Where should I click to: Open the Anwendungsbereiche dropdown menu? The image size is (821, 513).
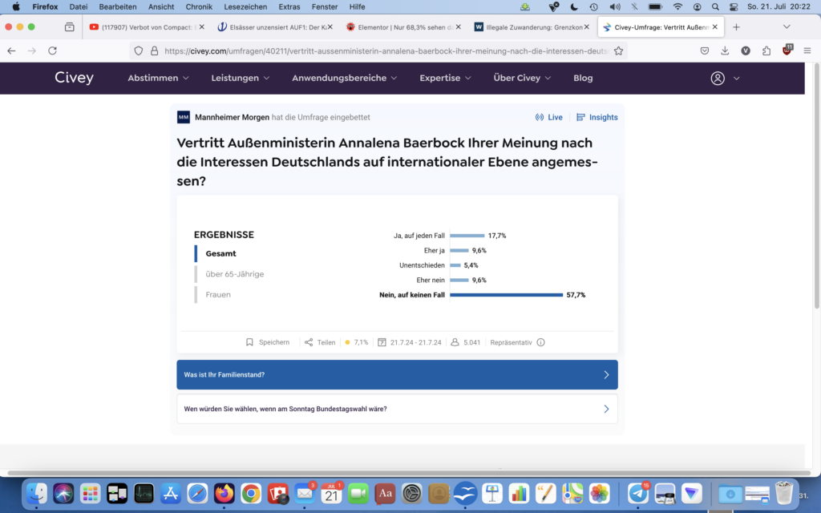(345, 79)
